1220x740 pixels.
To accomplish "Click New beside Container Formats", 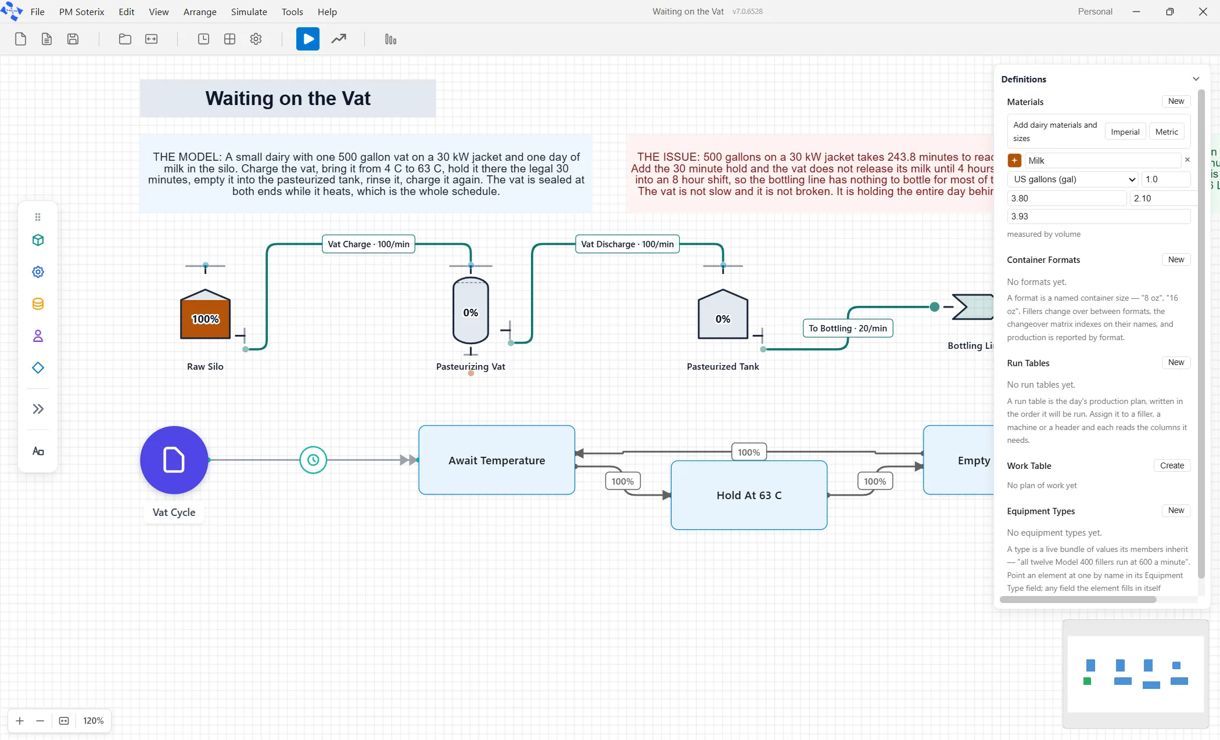I will [x=1176, y=259].
